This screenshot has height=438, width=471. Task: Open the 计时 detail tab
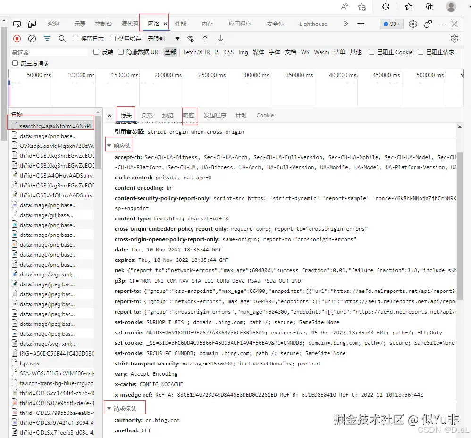[241, 115]
